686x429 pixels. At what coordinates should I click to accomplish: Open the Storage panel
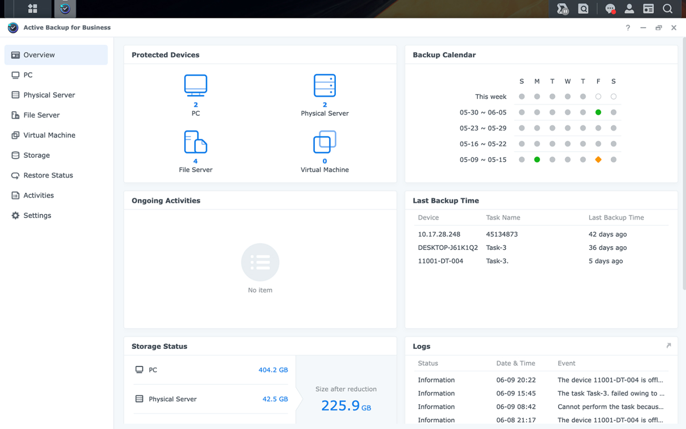point(34,155)
